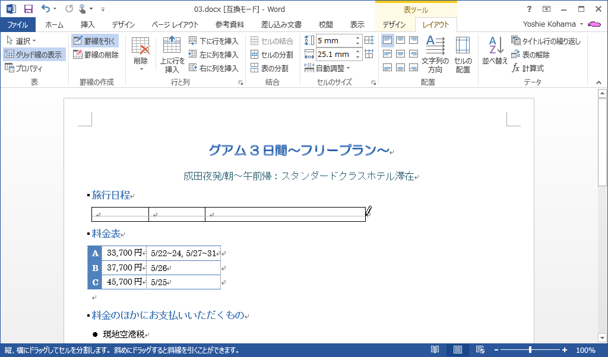Repeat header rows (タイトル行の繰り返し)
The image size is (608, 357).
click(x=546, y=41)
